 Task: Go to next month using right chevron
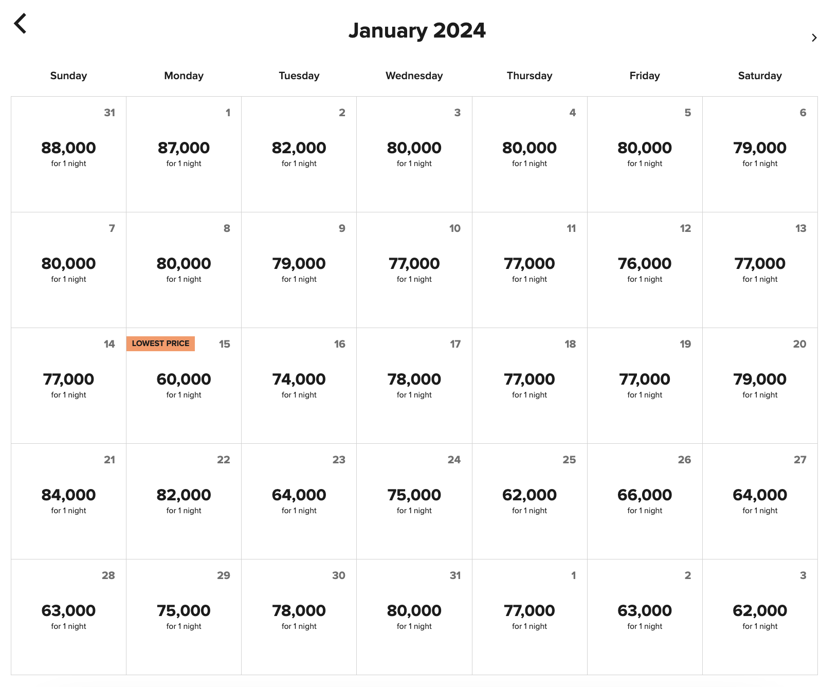pos(814,38)
